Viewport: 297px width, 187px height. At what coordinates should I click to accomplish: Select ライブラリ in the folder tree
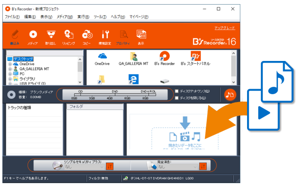pyautogui.click(x=27, y=79)
